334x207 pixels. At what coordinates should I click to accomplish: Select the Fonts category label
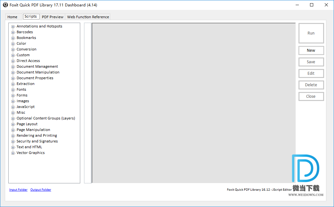click(x=21, y=89)
